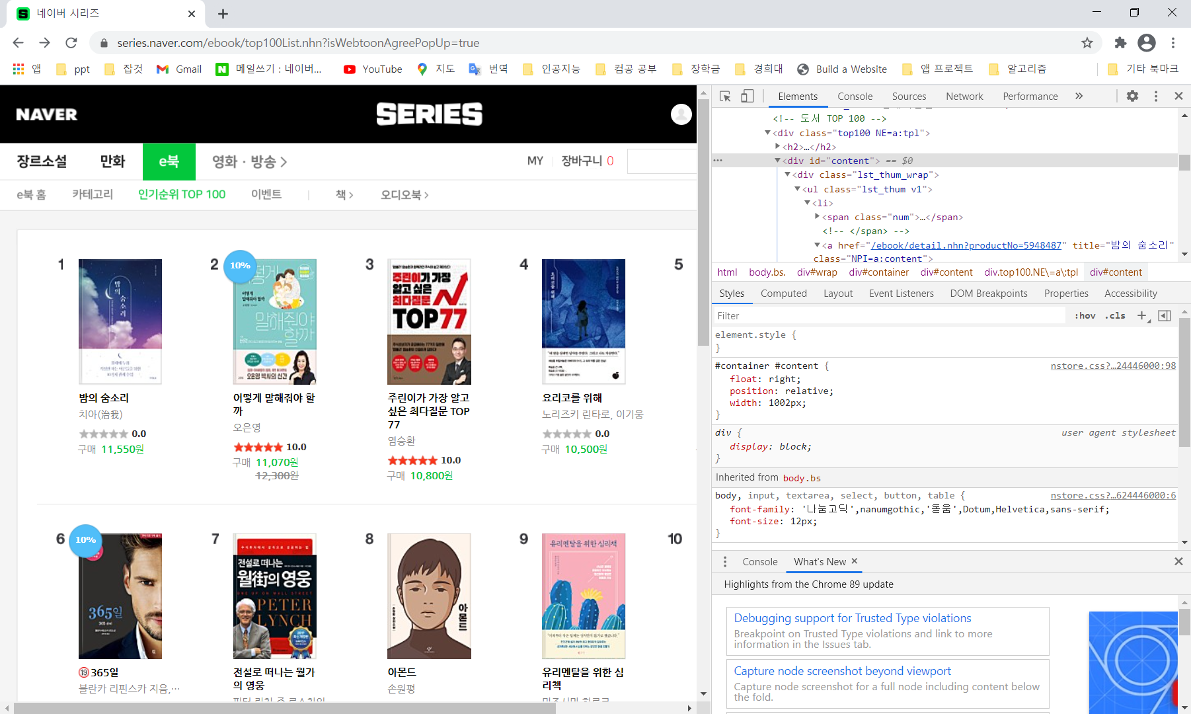Screen dimensions: 1191x714
Task: Switch to the Computed pane
Action: [783, 294]
